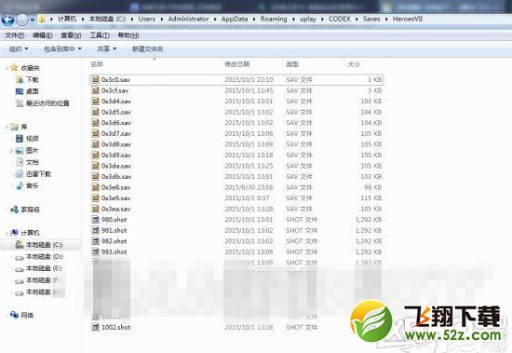
Task: Select file icon of 0x3e8.sav
Action: (95, 187)
